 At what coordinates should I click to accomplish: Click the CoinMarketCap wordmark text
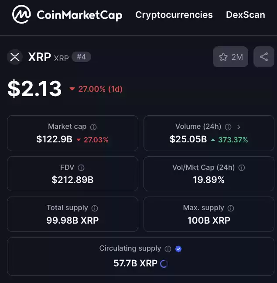click(x=79, y=15)
